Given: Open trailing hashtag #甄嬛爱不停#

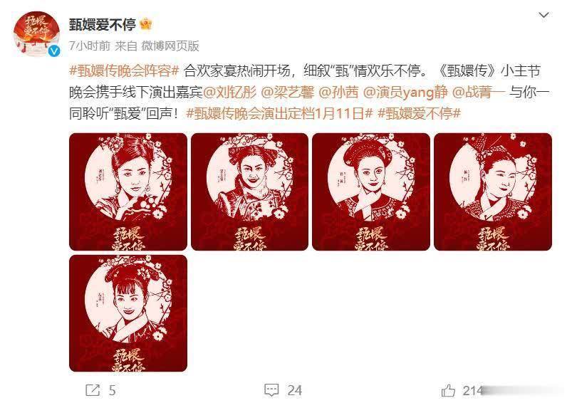Looking at the screenshot, I should click(419, 114).
